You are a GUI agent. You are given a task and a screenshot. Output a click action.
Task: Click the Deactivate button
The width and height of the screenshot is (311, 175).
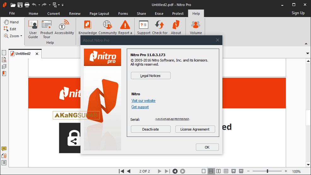(x=150, y=129)
